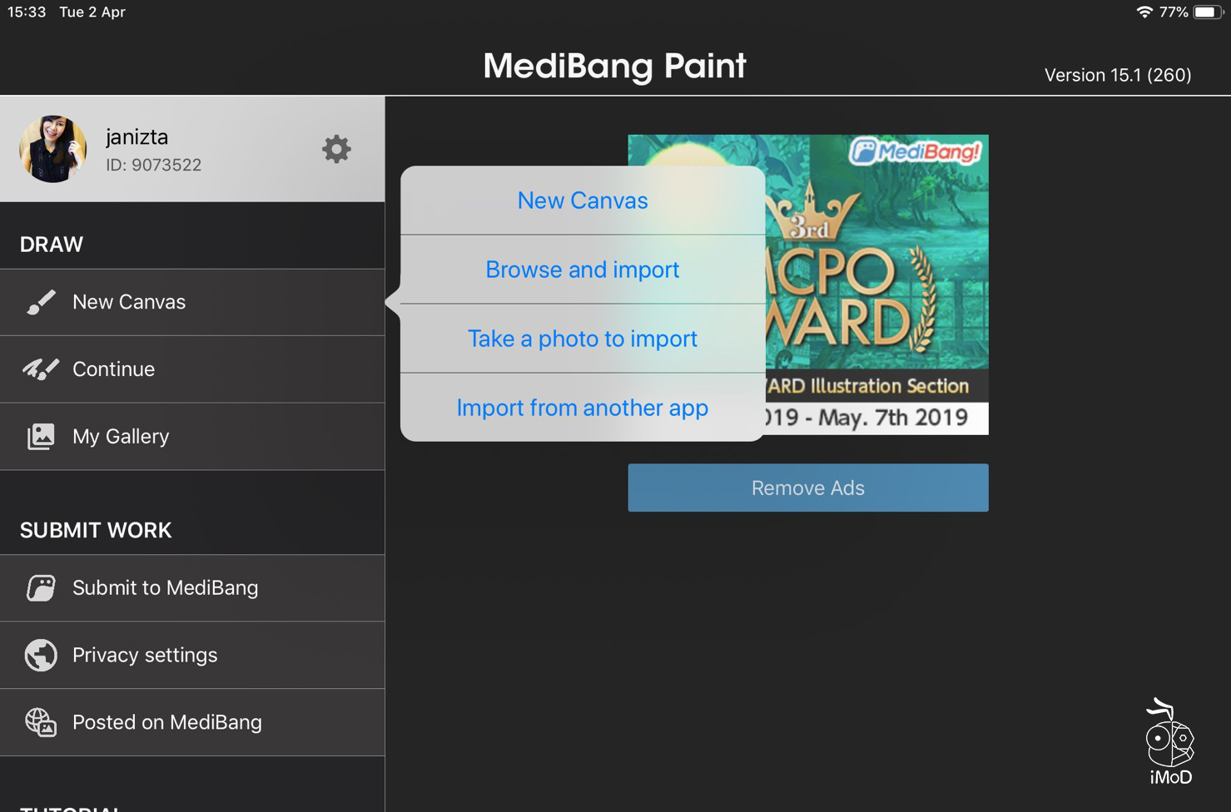Select the New Canvas brush icon
1231x812 pixels.
click(x=41, y=302)
